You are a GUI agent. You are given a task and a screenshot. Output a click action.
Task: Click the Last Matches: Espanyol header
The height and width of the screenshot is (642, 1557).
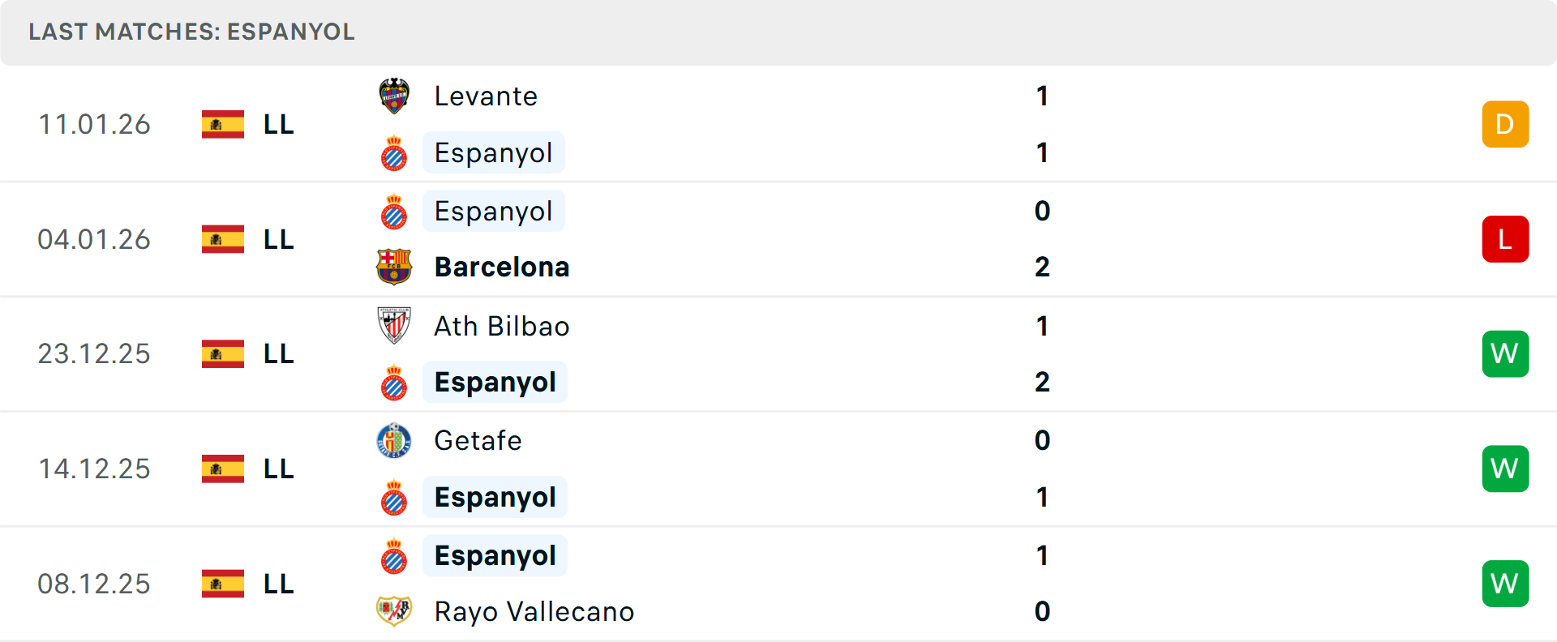coord(192,32)
